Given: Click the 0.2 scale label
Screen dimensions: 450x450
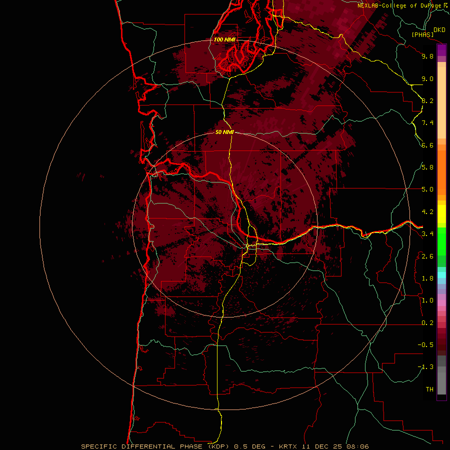Looking at the screenshot, I should point(427,323).
